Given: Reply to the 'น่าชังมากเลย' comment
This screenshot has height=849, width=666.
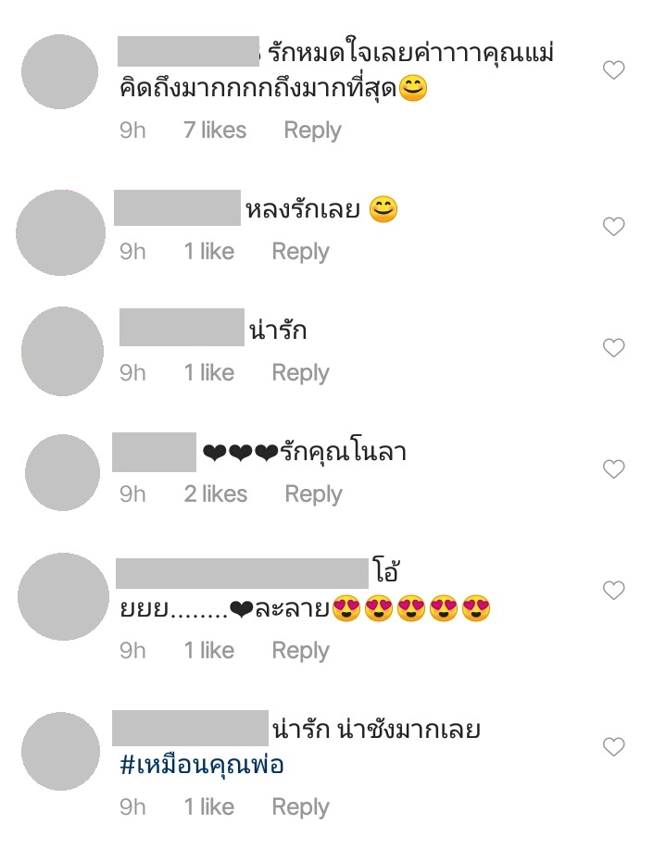Looking at the screenshot, I should [x=301, y=807].
